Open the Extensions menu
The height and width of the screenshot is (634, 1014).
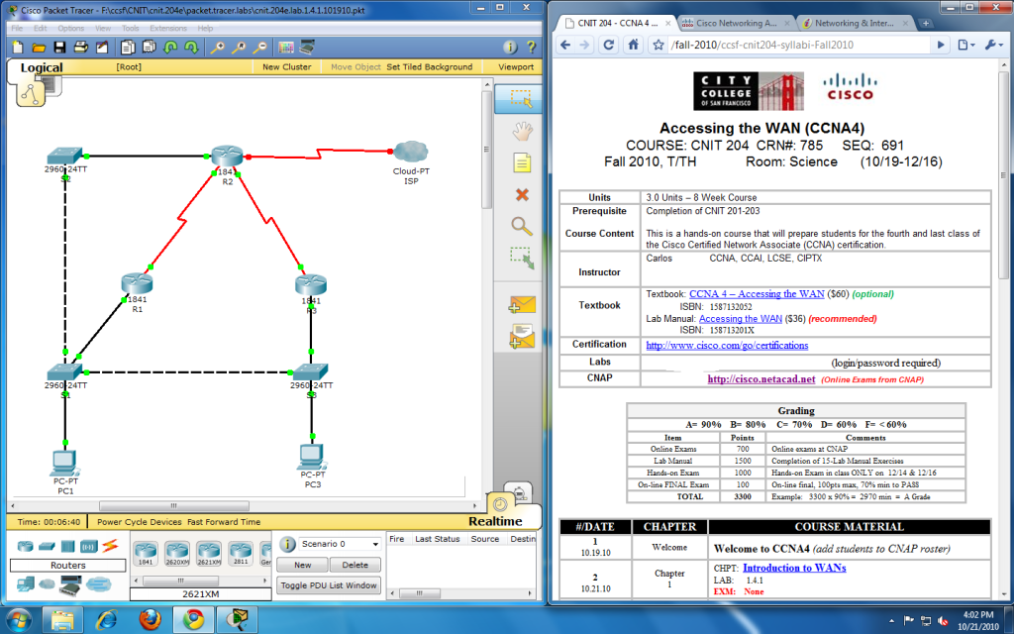pos(168,29)
